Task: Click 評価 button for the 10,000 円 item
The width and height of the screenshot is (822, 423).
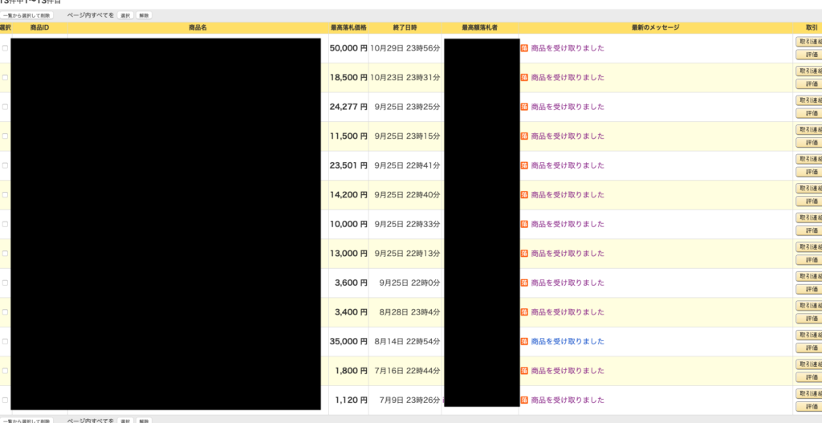Action: coord(809,230)
